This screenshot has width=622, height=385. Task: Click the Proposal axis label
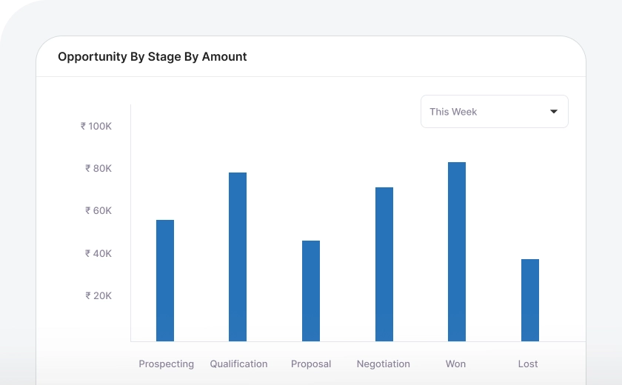click(311, 364)
